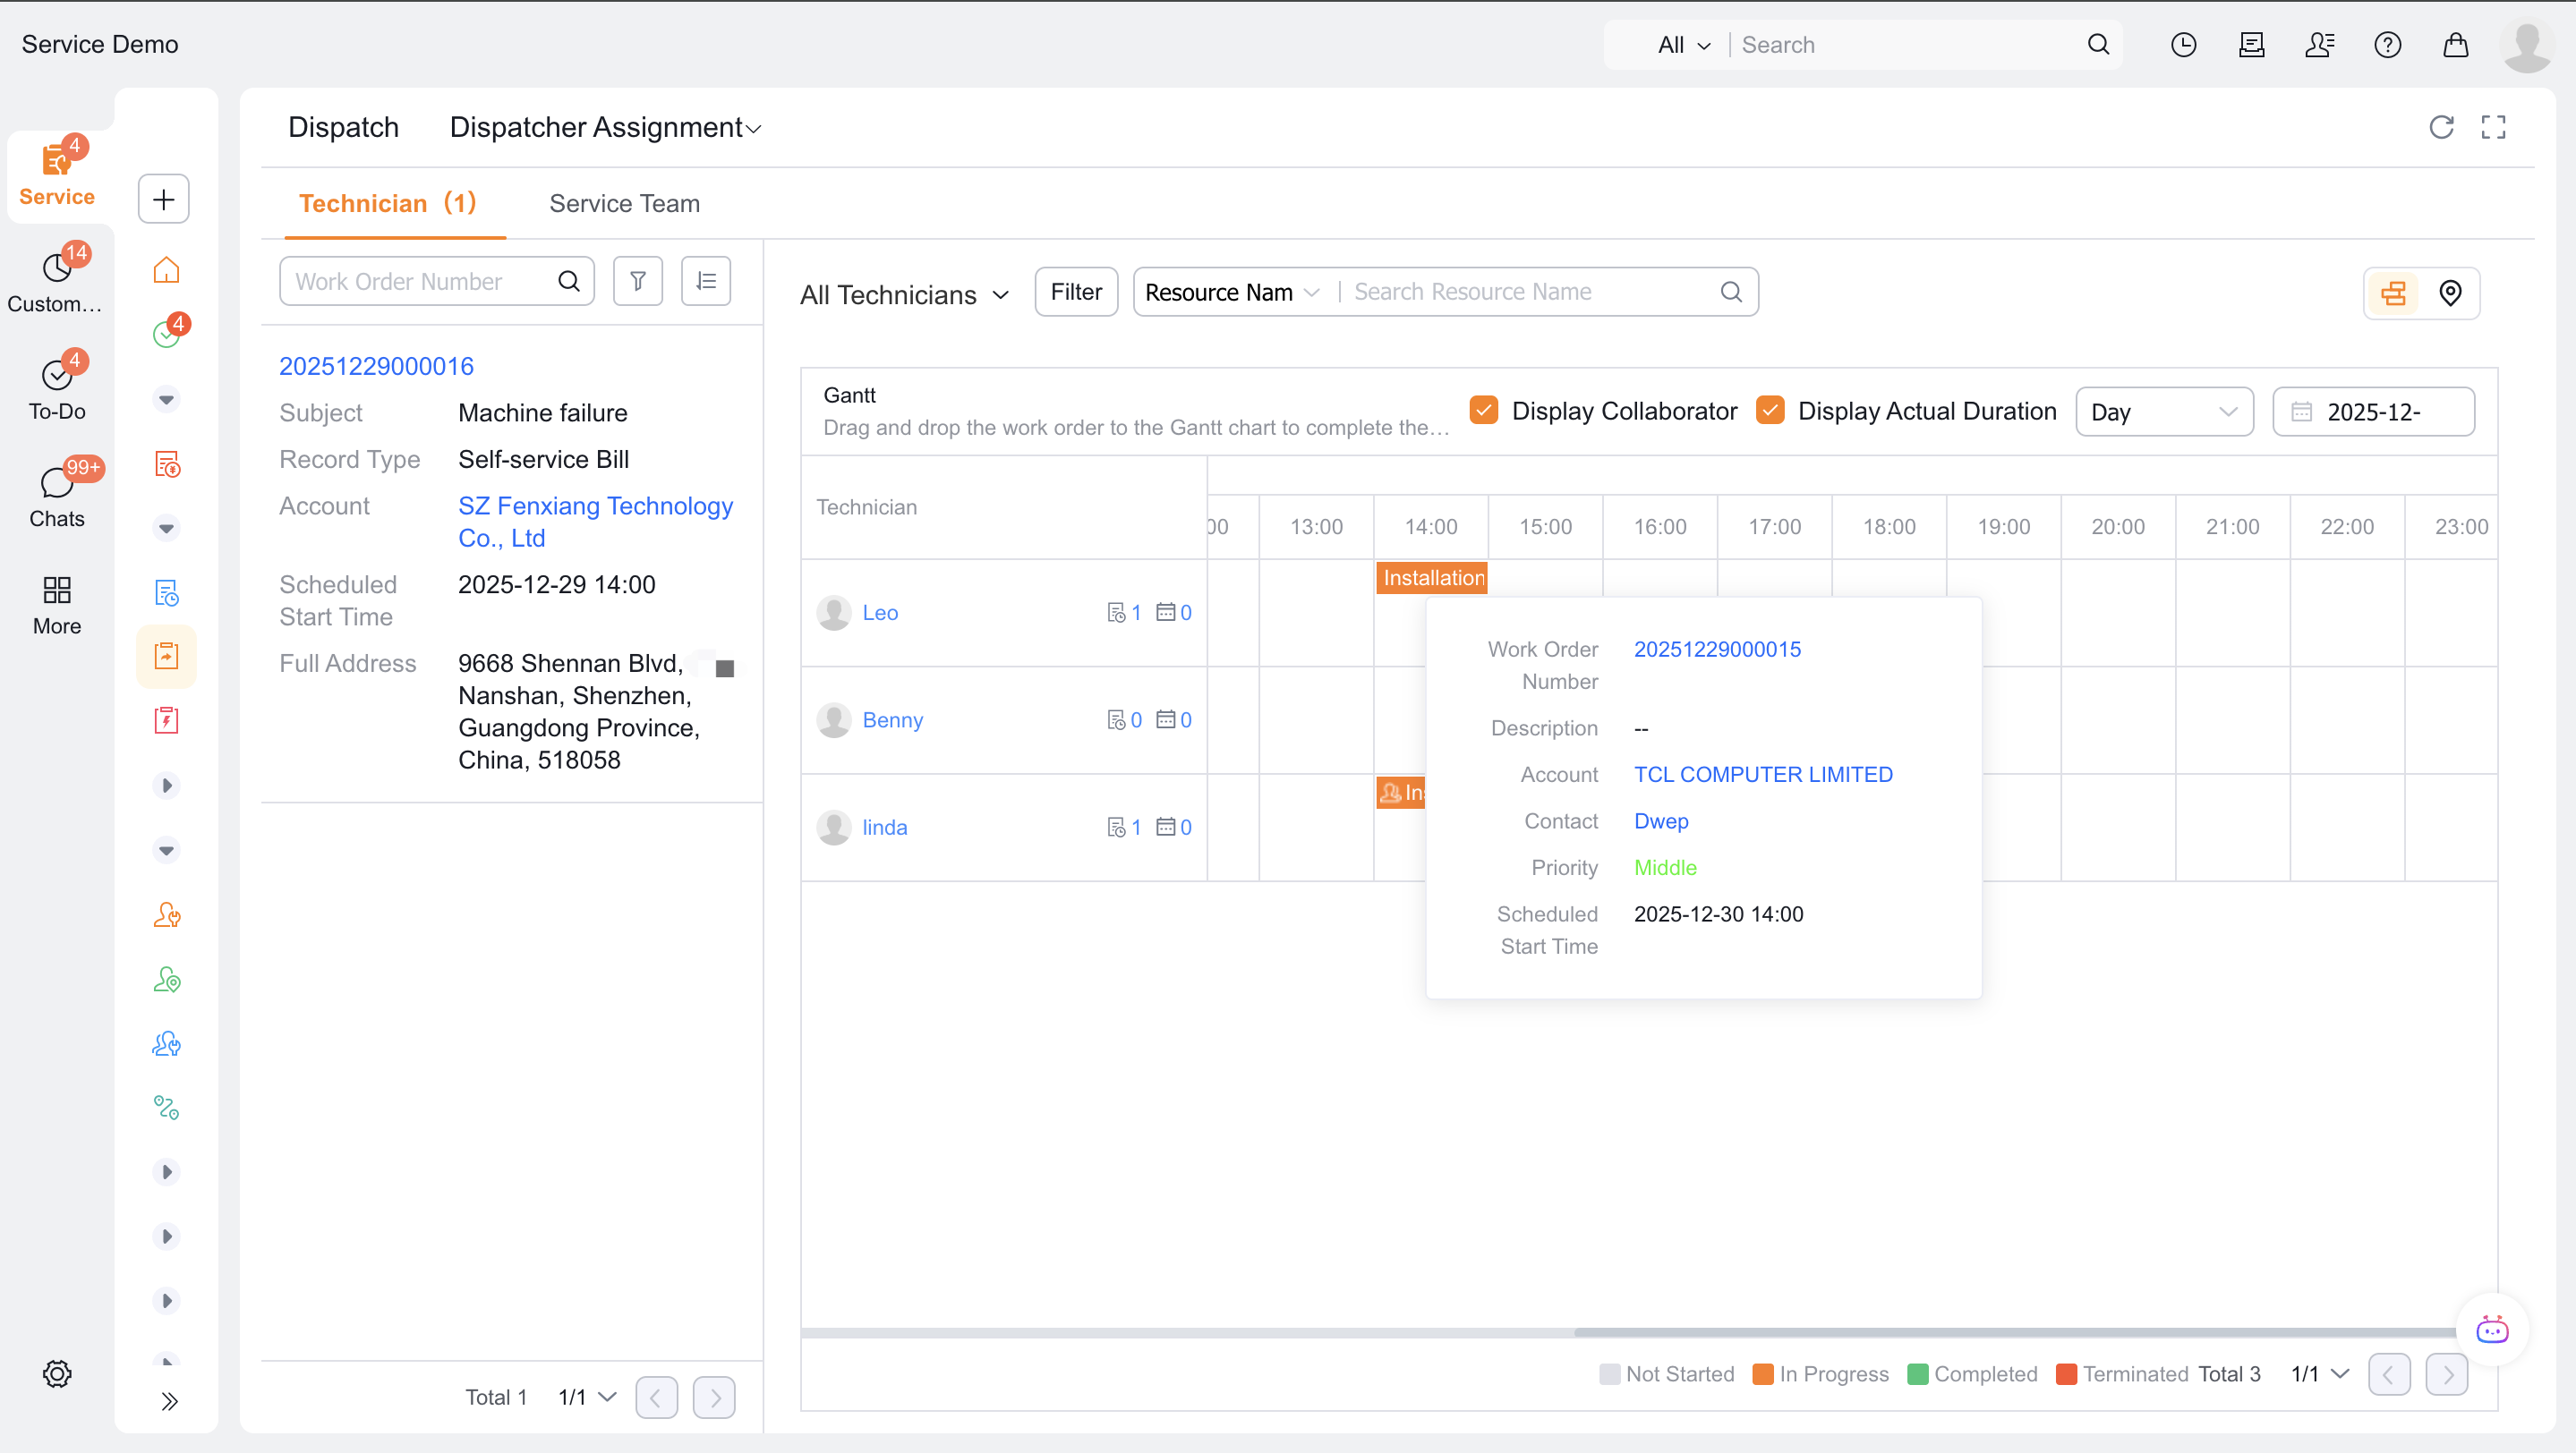Open the Day view range dropdown

pyautogui.click(x=2164, y=412)
